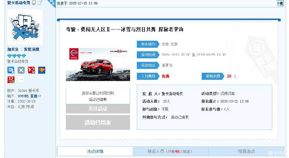Select the 财产 31044 爱卡币 text
This screenshot has width=289, height=158.
pos(23,91)
